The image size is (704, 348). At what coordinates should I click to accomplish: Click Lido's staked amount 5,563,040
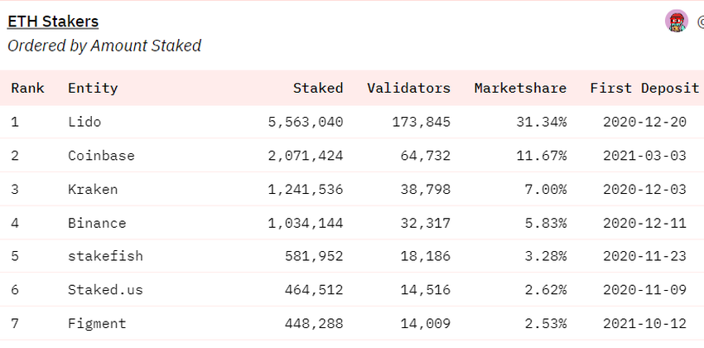pos(306,122)
